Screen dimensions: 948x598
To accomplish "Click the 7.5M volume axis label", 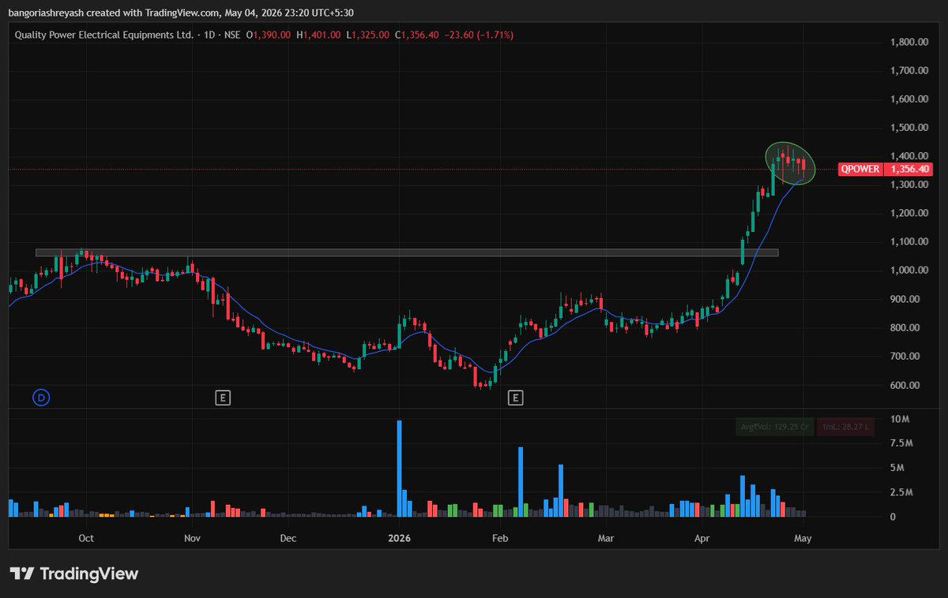I will click(x=901, y=443).
